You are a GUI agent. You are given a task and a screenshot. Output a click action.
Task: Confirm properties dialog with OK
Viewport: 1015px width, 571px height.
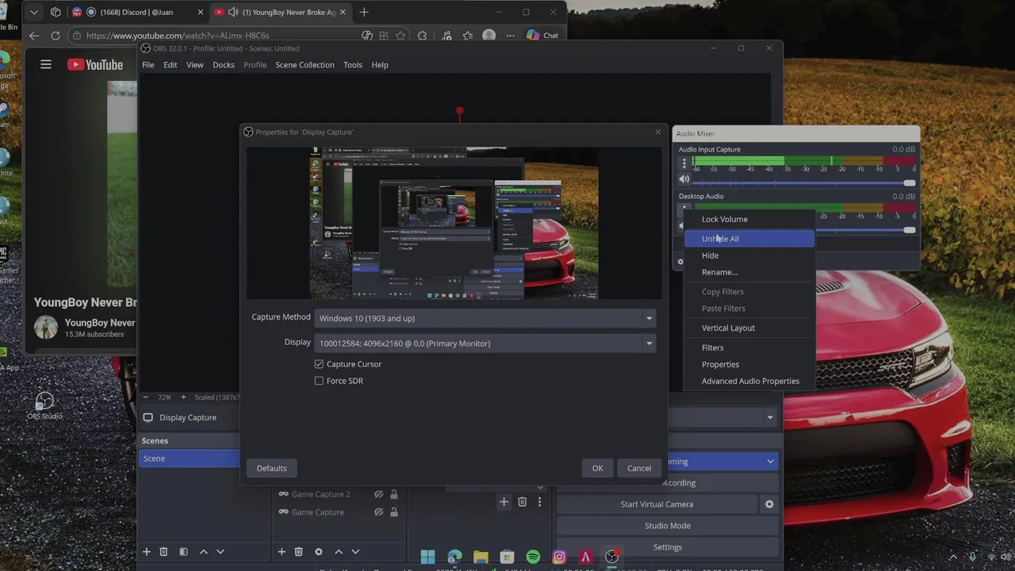(x=597, y=468)
